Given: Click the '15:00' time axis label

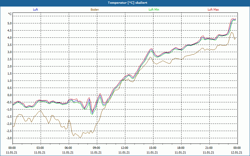Looking at the screenshot, I should tap(153, 148).
